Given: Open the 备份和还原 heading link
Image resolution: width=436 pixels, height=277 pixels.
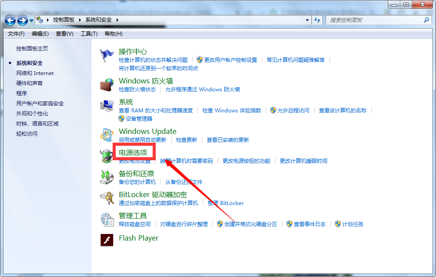Looking at the screenshot, I should pos(136,174).
